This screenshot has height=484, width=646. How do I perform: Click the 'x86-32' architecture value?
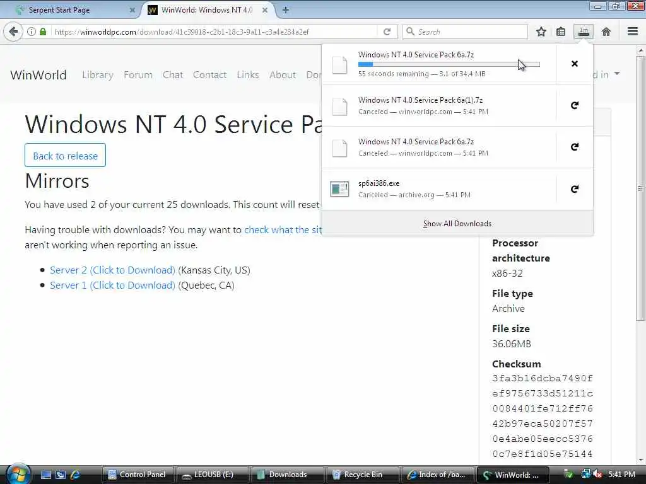point(507,274)
